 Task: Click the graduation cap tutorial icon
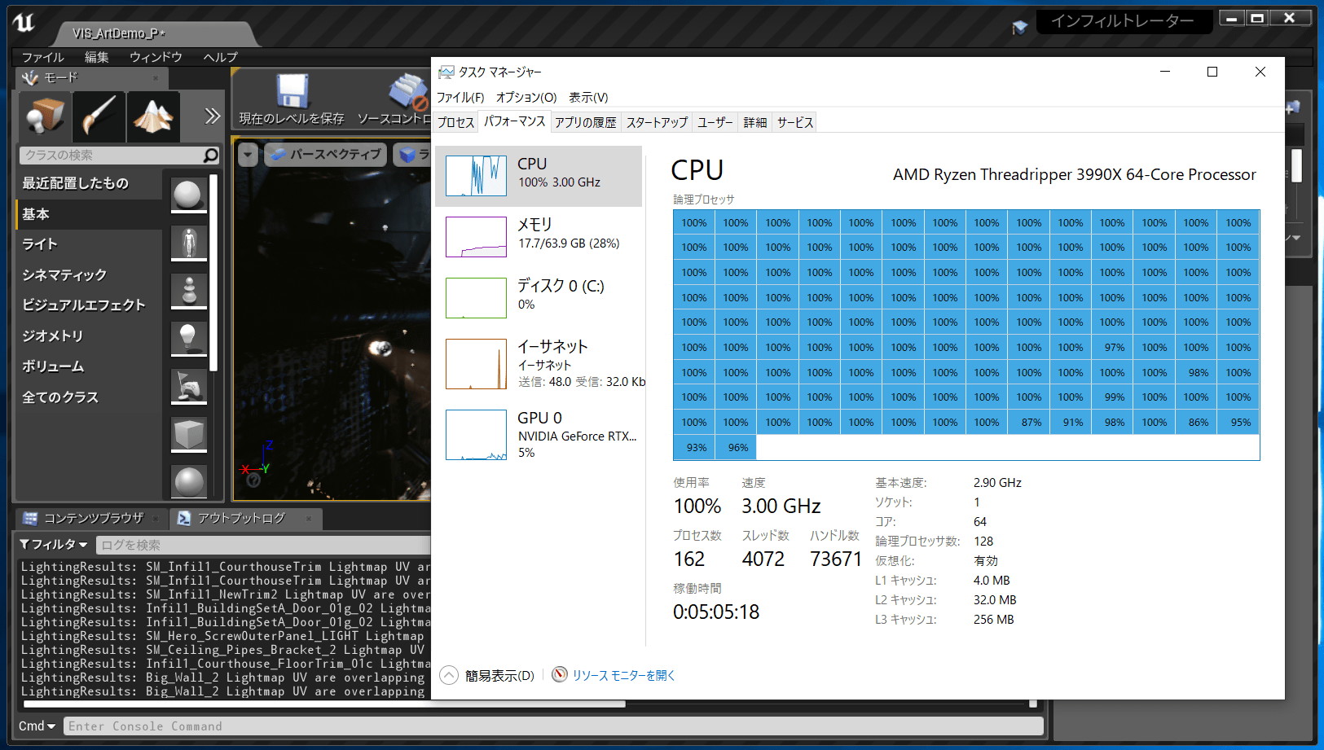coord(1019,28)
